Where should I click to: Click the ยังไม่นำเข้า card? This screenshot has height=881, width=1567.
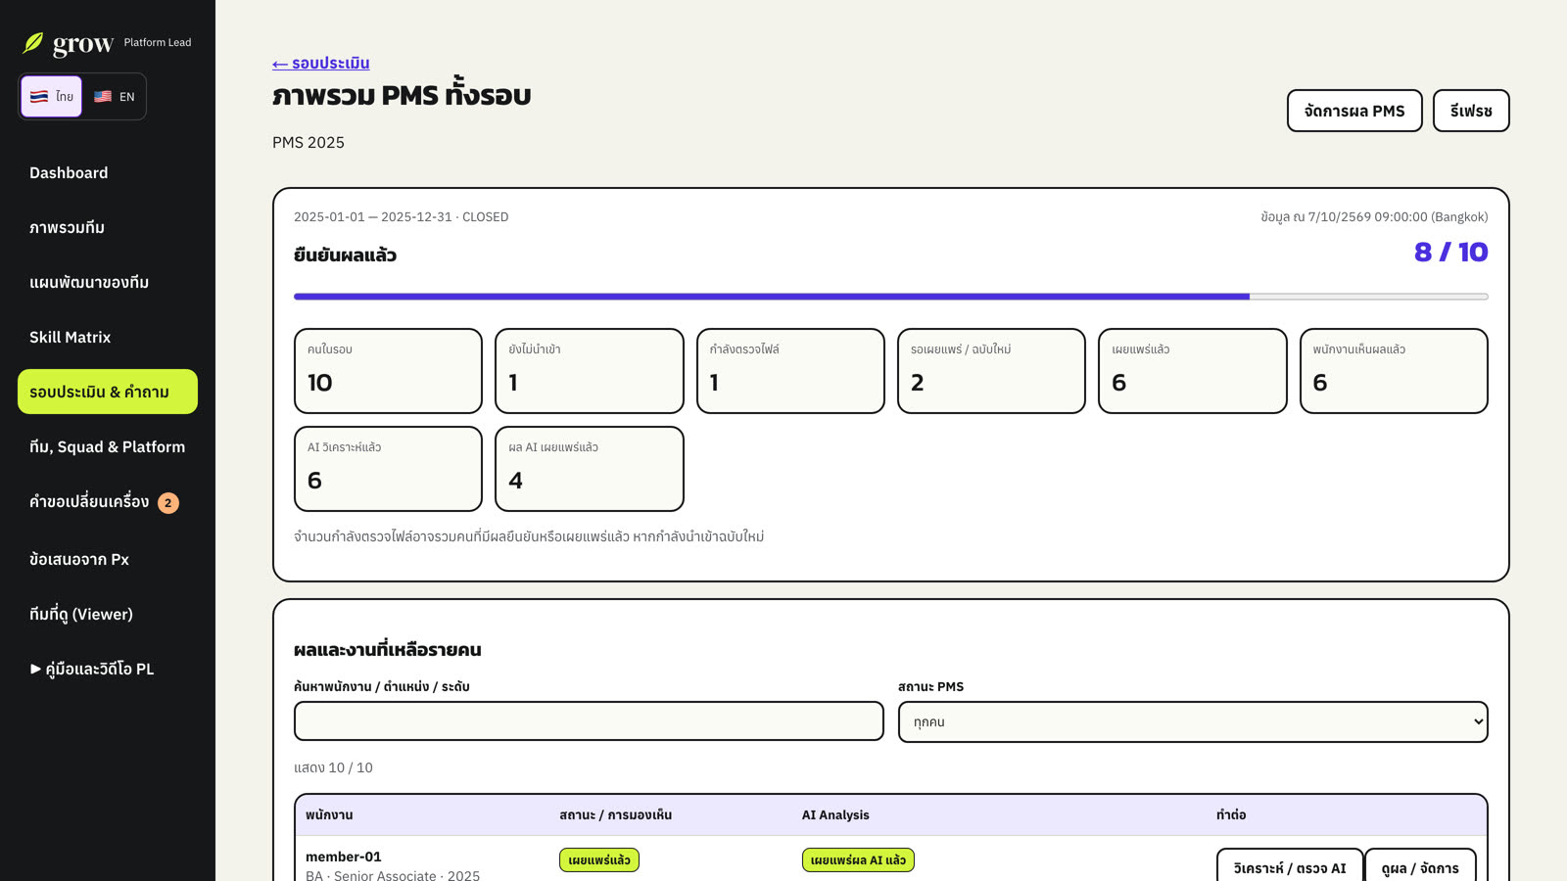coord(590,371)
